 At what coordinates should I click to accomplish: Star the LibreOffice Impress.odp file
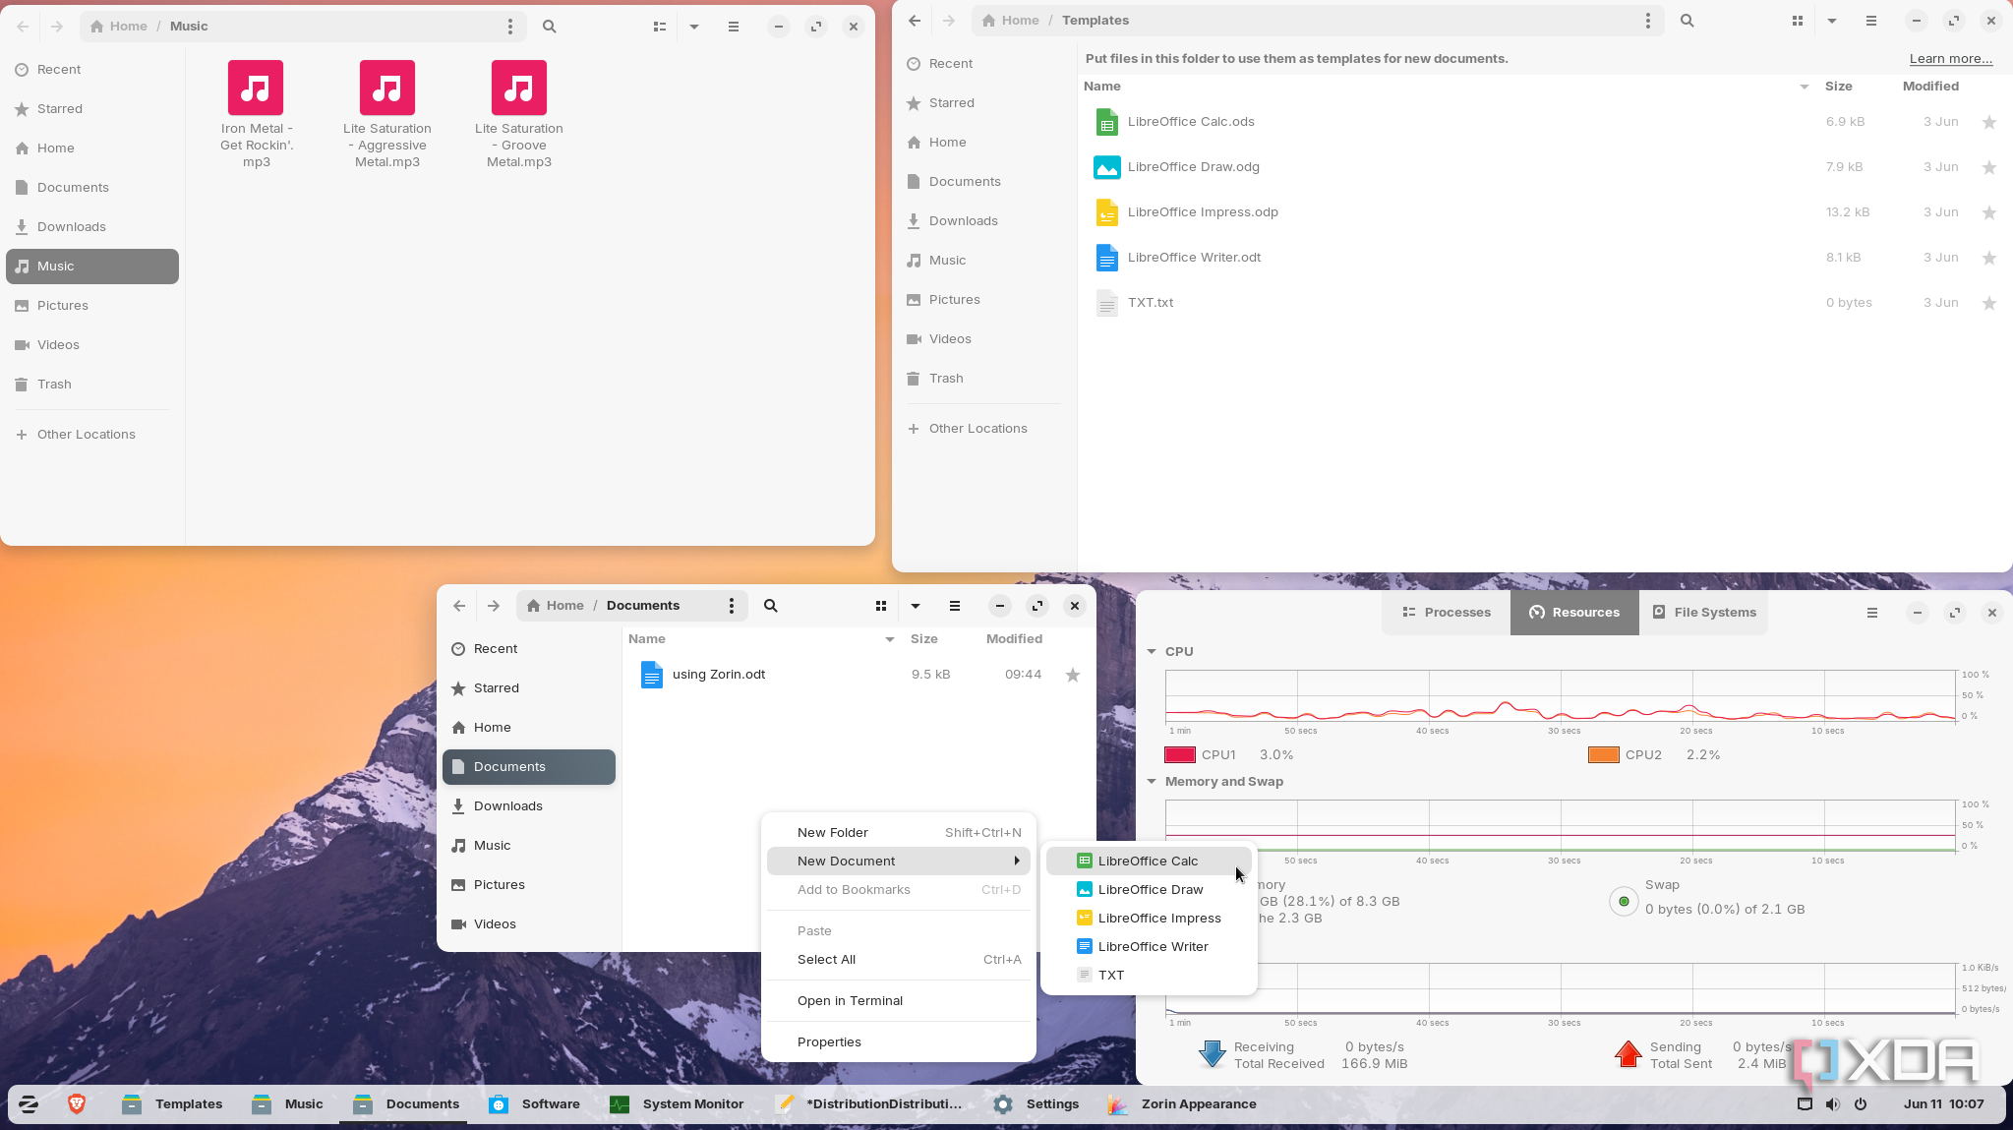[1989, 212]
